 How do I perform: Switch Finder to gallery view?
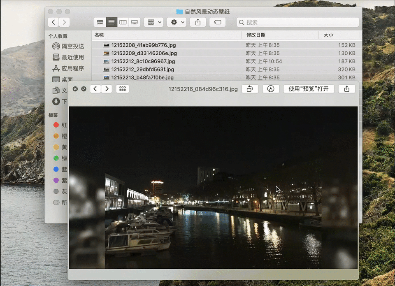coord(135,22)
